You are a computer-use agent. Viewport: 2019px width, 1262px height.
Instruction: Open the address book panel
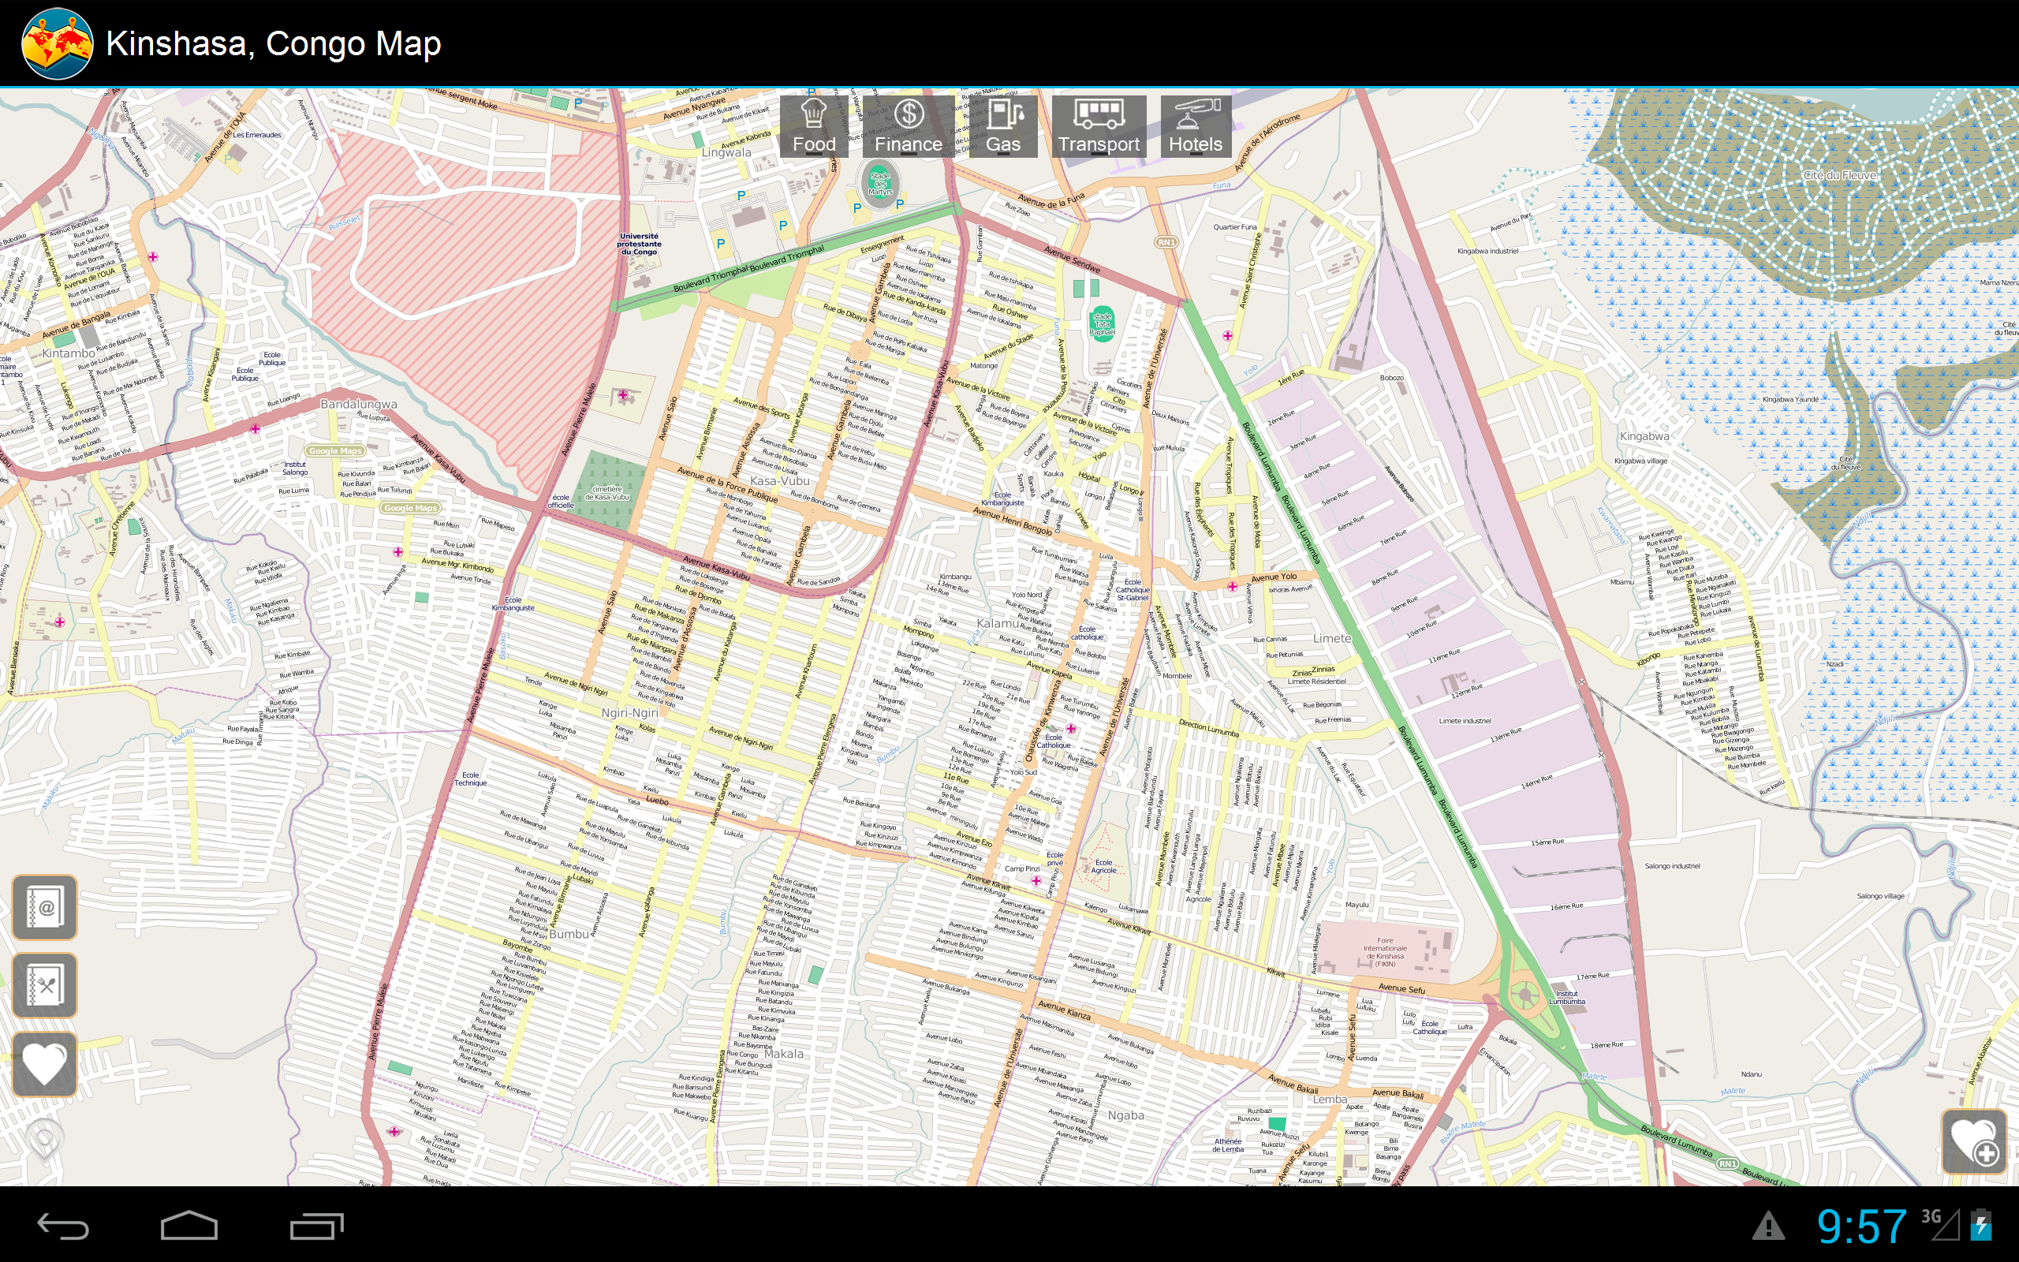pos(45,908)
